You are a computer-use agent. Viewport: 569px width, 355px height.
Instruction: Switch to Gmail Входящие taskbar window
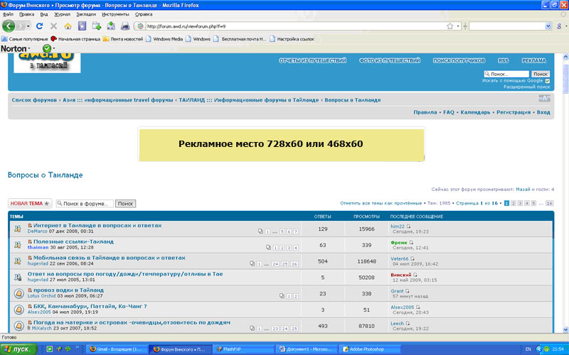point(117,349)
